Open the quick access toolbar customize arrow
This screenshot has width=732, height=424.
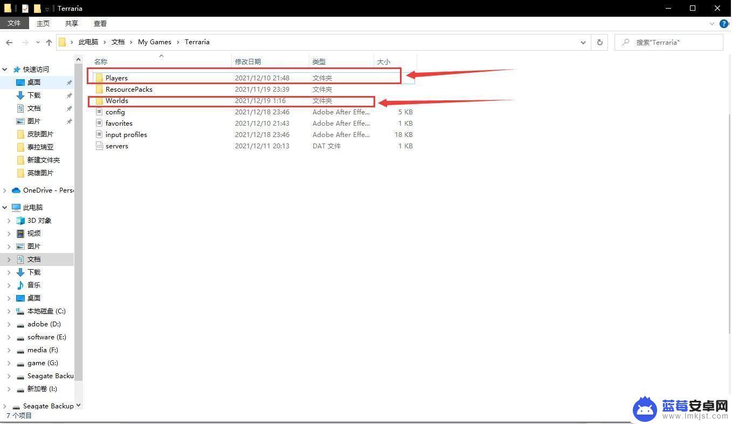click(47, 9)
